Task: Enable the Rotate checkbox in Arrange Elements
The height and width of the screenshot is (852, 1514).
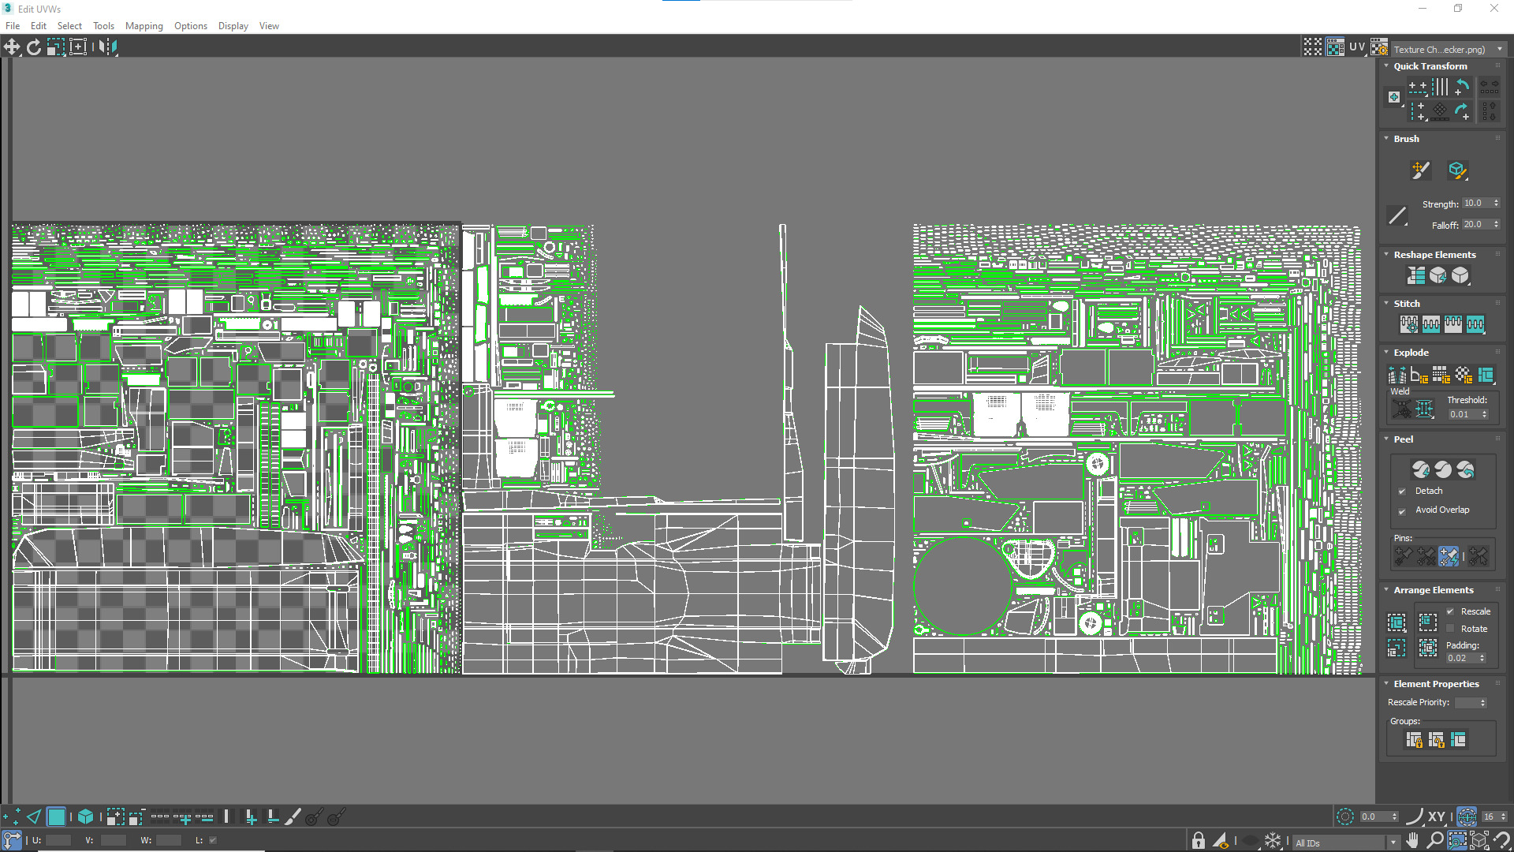Action: (x=1450, y=629)
